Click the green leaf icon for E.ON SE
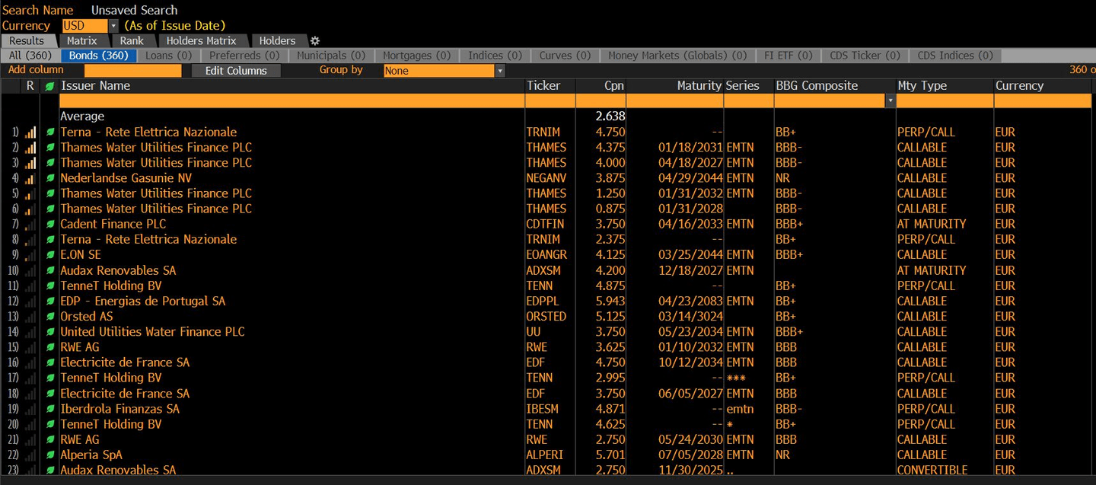The width and height of the screenshot is (1096, 485). [x=50, y=255]
